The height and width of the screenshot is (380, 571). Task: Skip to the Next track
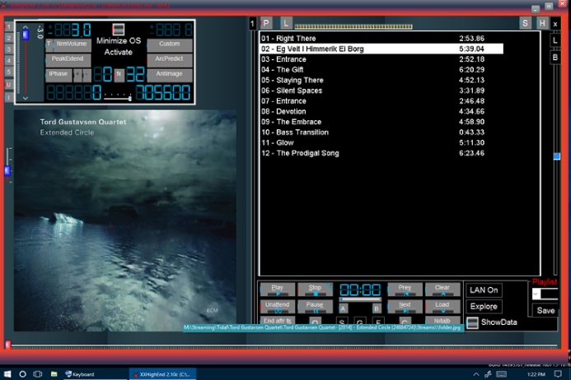point(405,307)
